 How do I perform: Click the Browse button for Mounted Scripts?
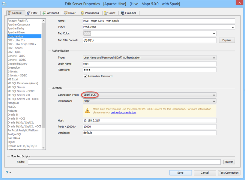229,162
